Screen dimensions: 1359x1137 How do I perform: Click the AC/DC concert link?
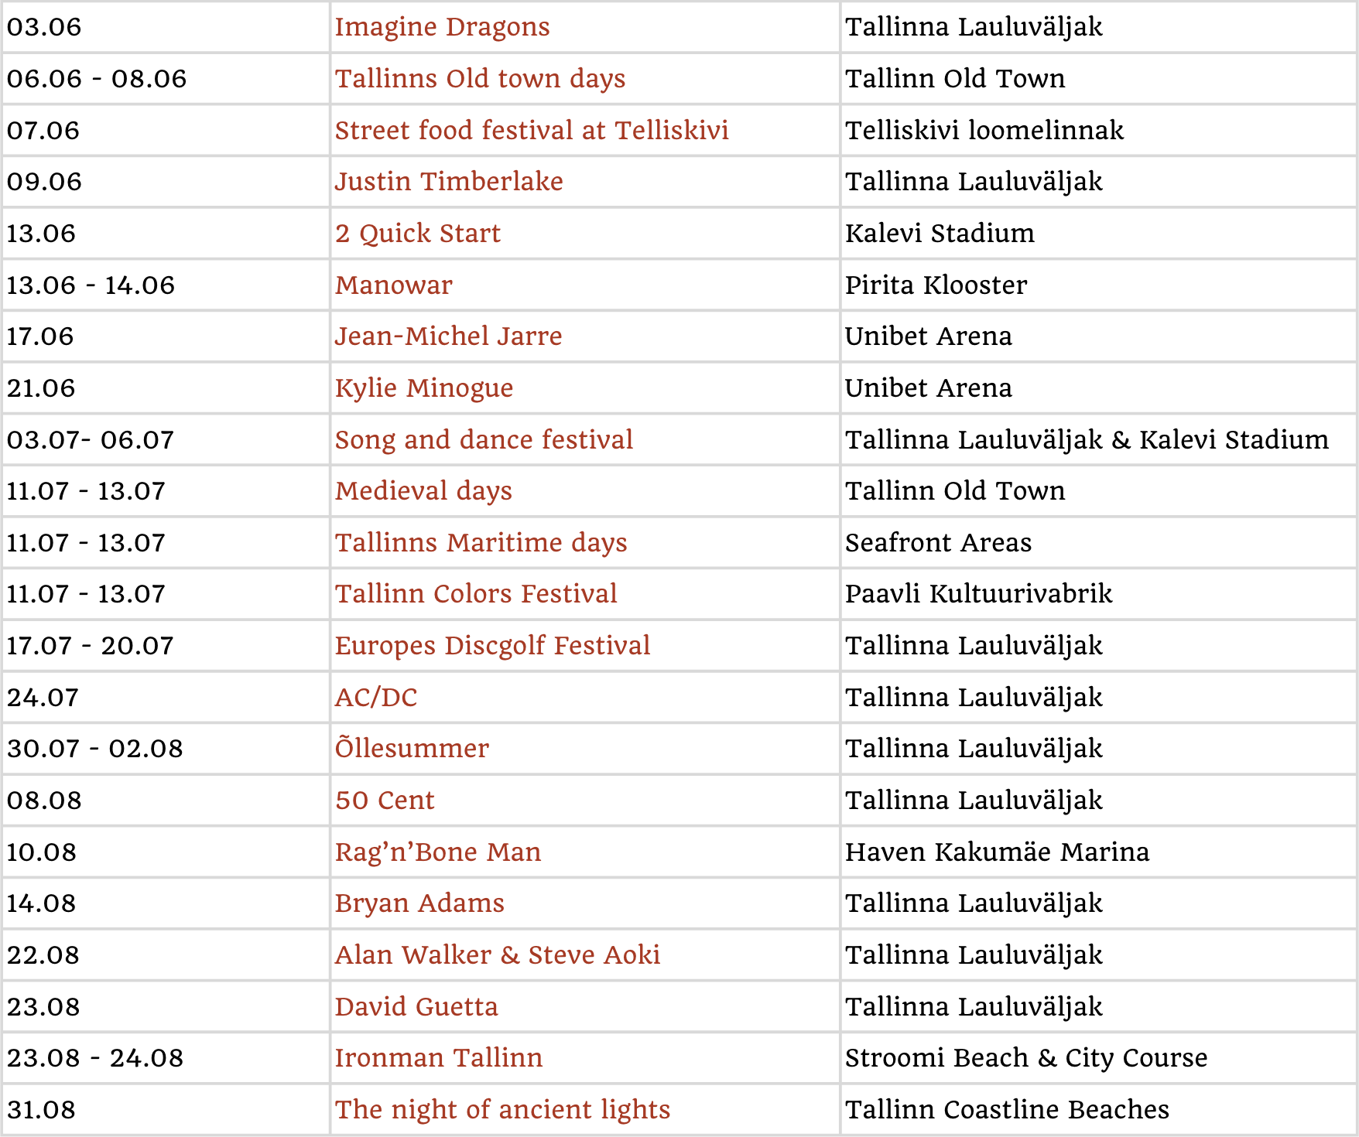376,698
